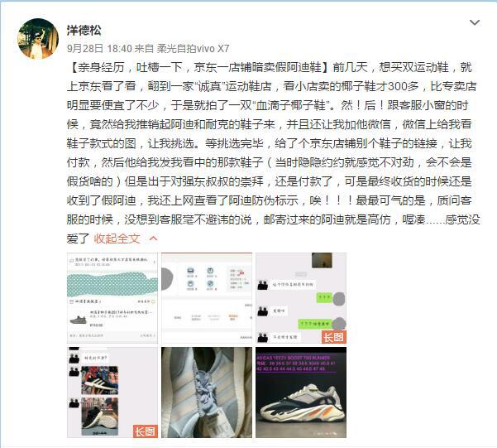Collapse post with 收起全文
This screenshot has height=448, width=497.
point(117,238)
